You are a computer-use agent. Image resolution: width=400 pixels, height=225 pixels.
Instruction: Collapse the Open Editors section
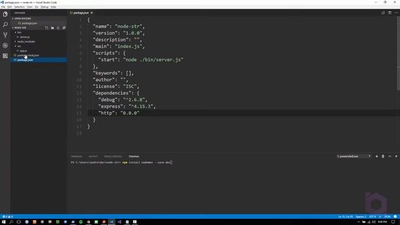39,19
